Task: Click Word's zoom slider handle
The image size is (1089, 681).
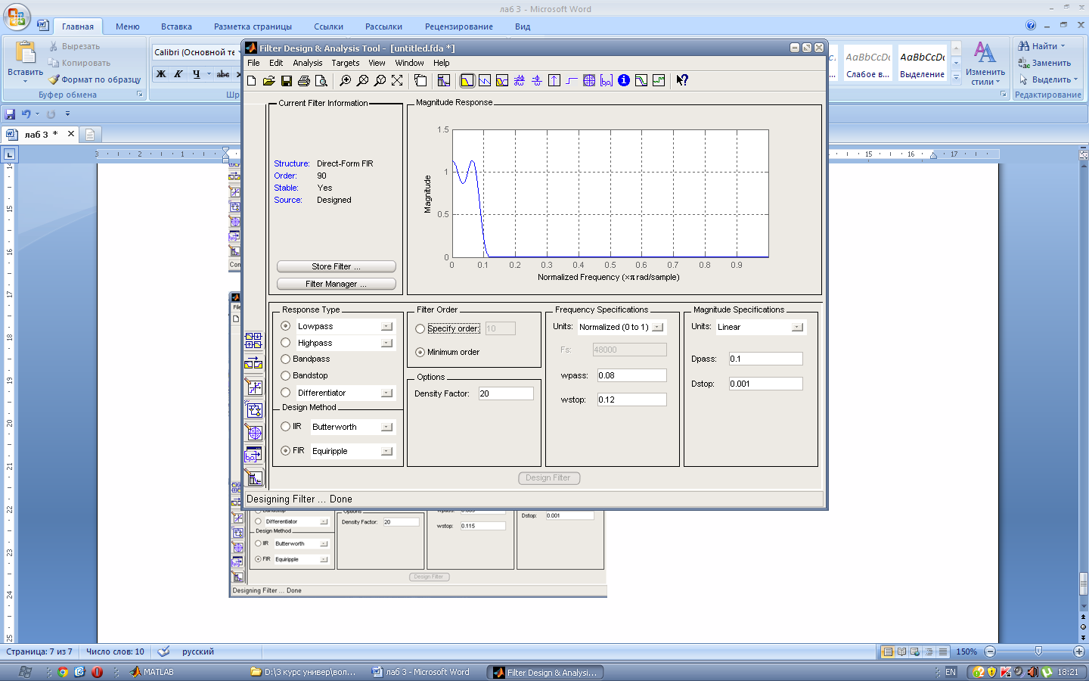Action: coord(1038,651)
